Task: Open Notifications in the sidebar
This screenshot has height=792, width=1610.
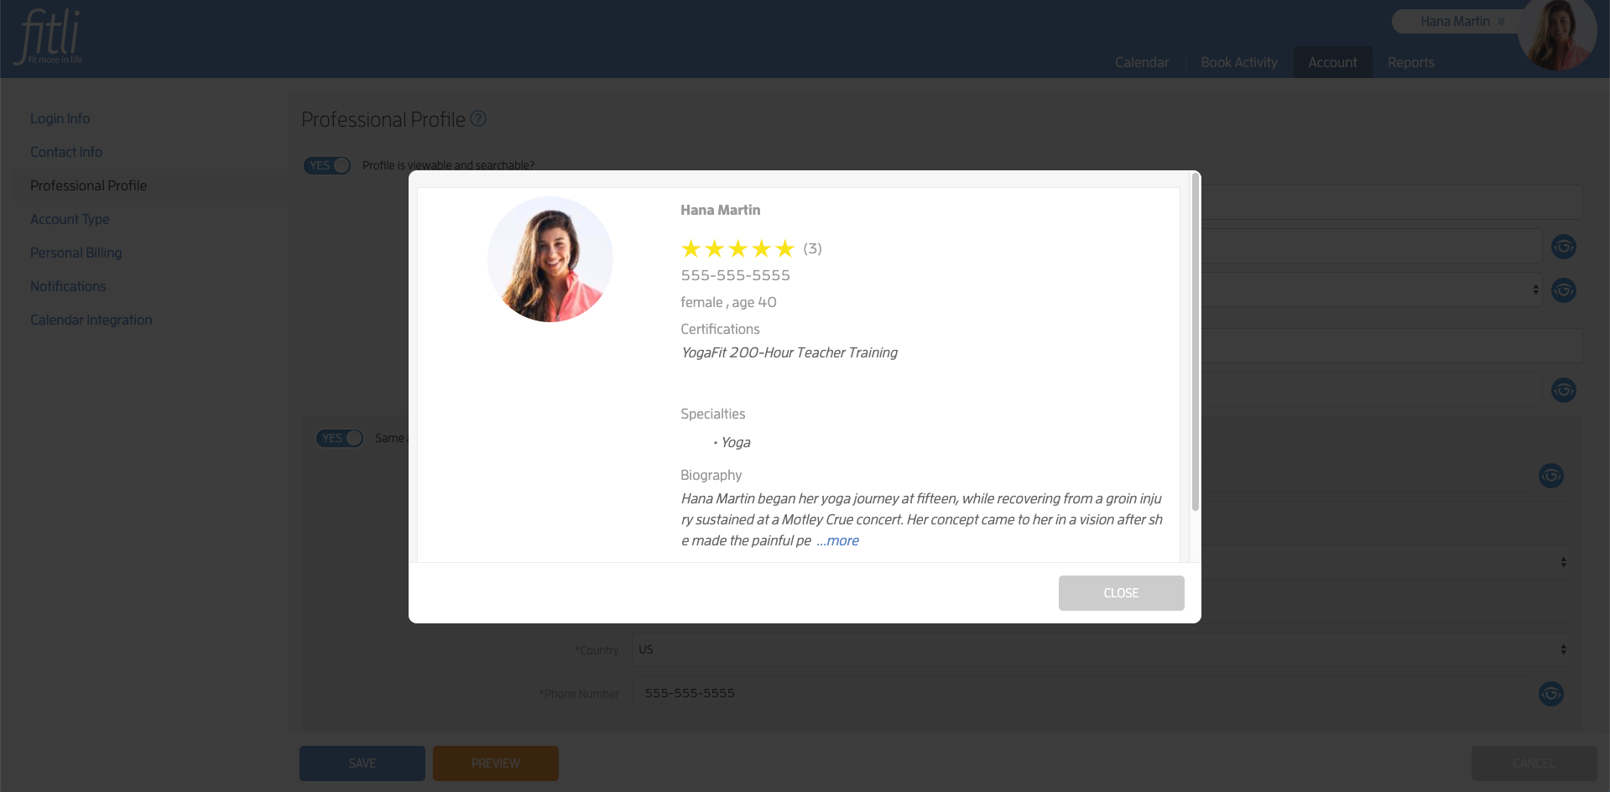Action: click(68, 286)
